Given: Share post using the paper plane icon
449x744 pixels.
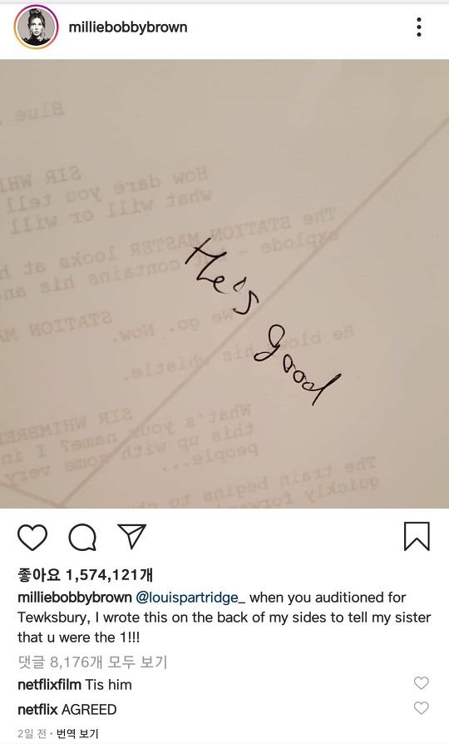Looking at the screenshot, I should click(x=131, y=536).
